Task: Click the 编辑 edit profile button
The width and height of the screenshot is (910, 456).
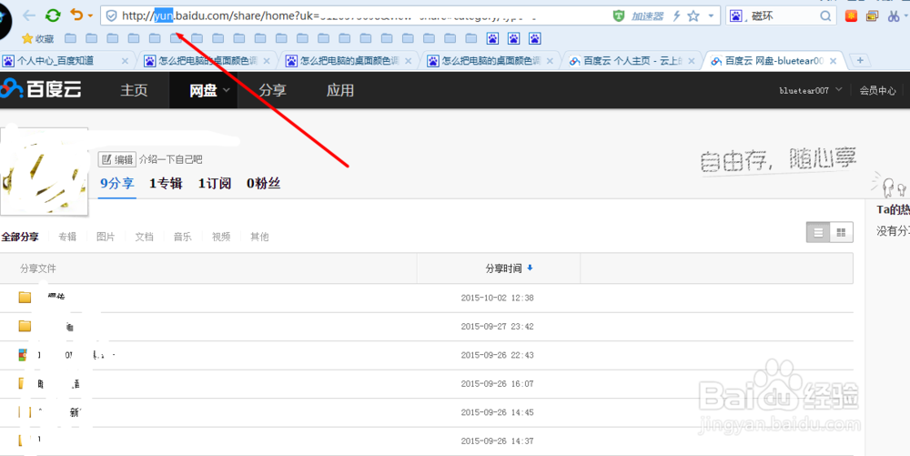Action: 117,159
